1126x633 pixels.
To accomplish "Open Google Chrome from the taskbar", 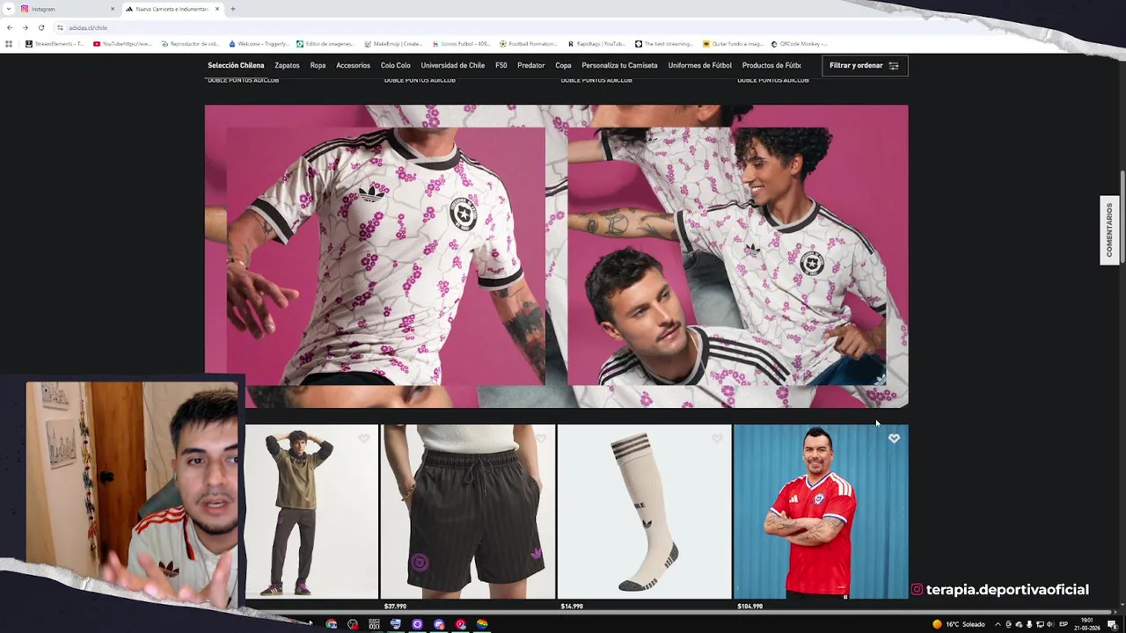I will pos(332,624).
